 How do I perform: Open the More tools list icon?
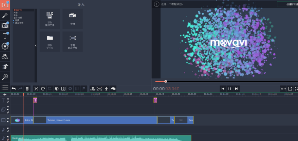[5, 87]
